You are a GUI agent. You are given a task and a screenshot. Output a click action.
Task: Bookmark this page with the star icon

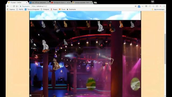pos(135,6)
